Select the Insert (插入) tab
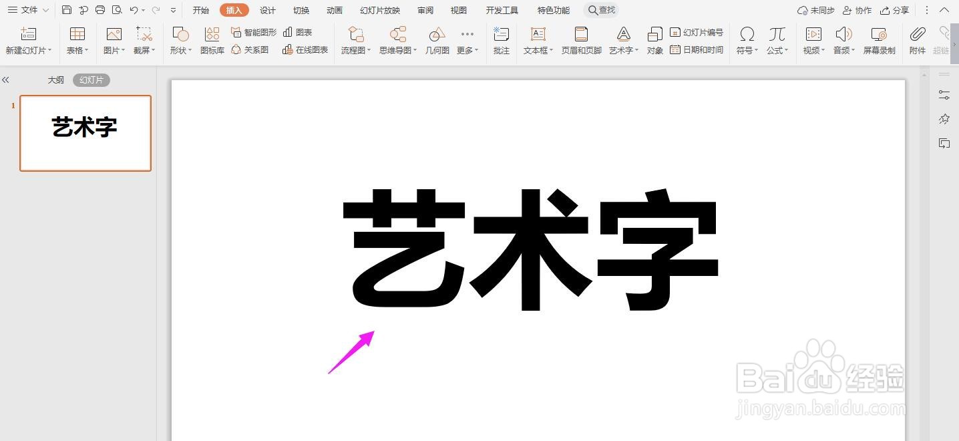Viewport: 959px width, 441px height. tap(234, 10)
